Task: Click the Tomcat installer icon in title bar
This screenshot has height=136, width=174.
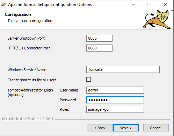Action: click(x=3, y=5)
